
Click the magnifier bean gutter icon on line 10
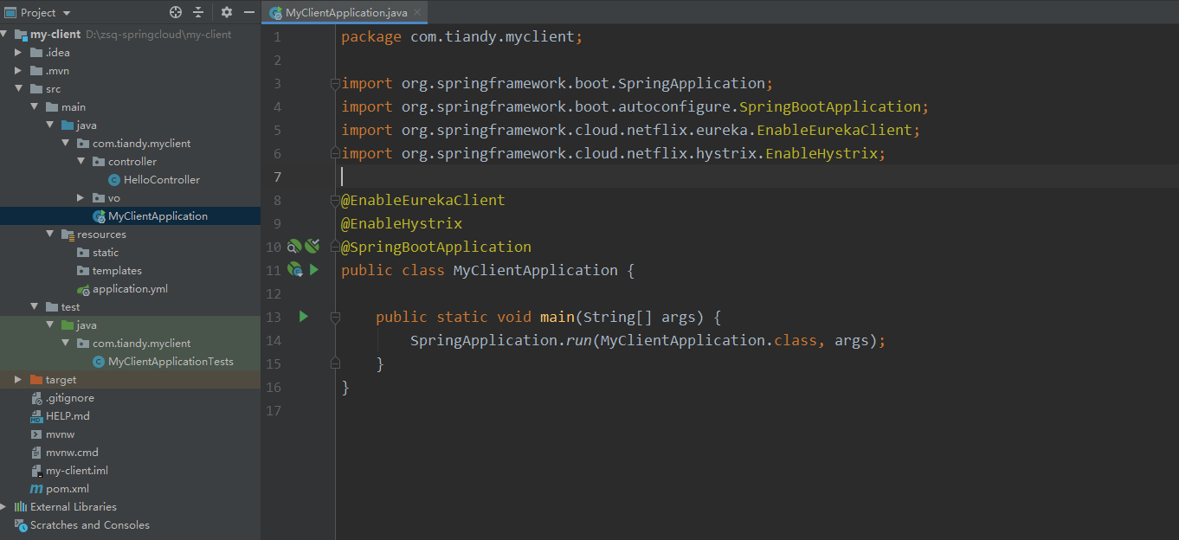pos(294,247)
